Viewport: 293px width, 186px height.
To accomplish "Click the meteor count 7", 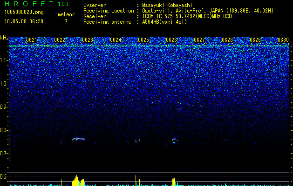I will pos(66,21).
